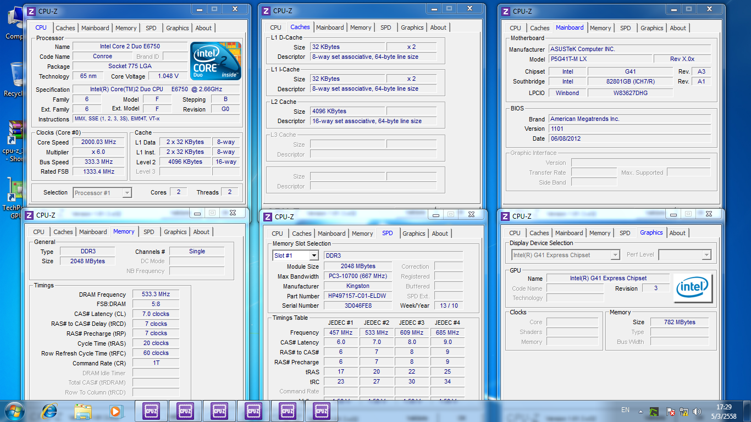751x422 pixels.
Task: Switch to Caches tab in the Mainboard window
Action: coord(540,28)
